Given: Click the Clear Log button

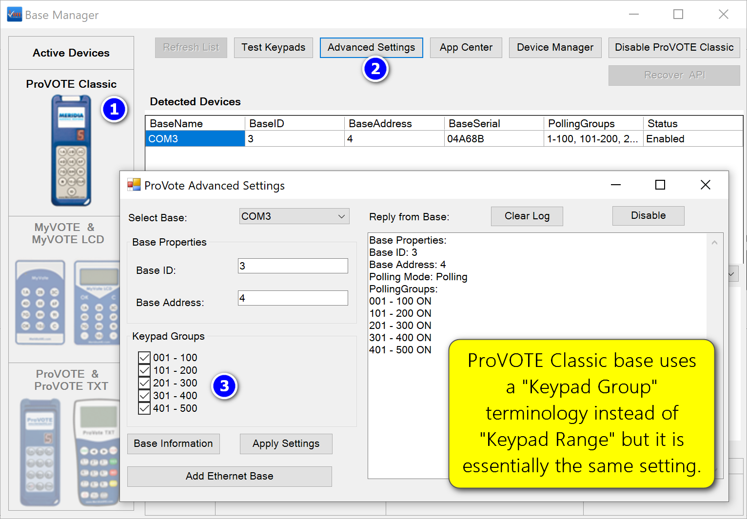Looking at the screenshot, I should (x=527, y=216).
